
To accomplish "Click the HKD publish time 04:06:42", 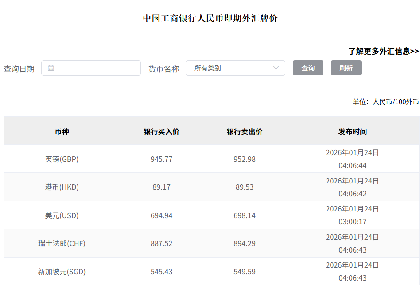I will point(353,194).
